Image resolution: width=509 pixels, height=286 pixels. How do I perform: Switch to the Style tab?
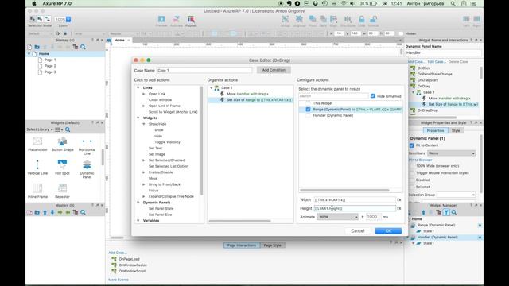click(456, 130)
